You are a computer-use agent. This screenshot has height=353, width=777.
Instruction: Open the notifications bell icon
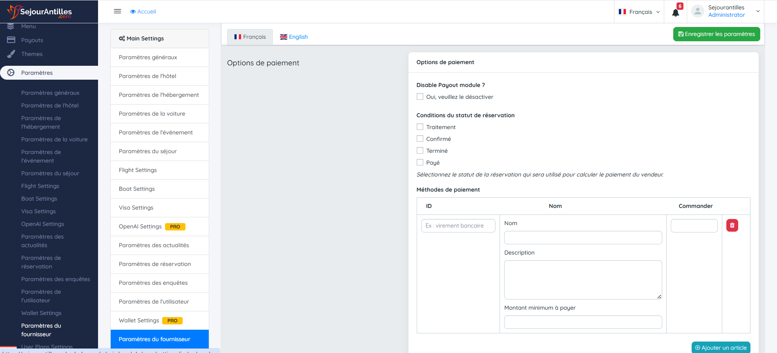[x=675, y=12]
